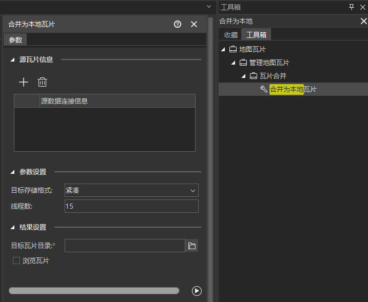Screen dimensions: 368x302
Task: Click the 源数据连接信息 column header
Action: tap(118, 101)
